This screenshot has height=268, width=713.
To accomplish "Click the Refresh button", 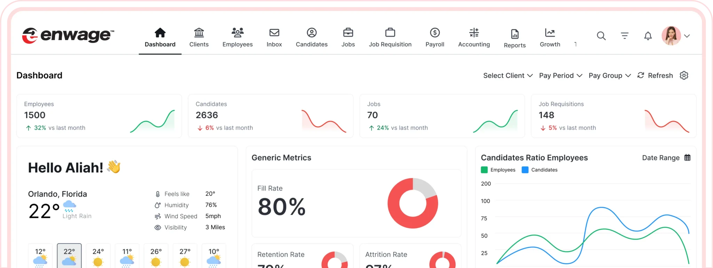I will pos(655,75).
